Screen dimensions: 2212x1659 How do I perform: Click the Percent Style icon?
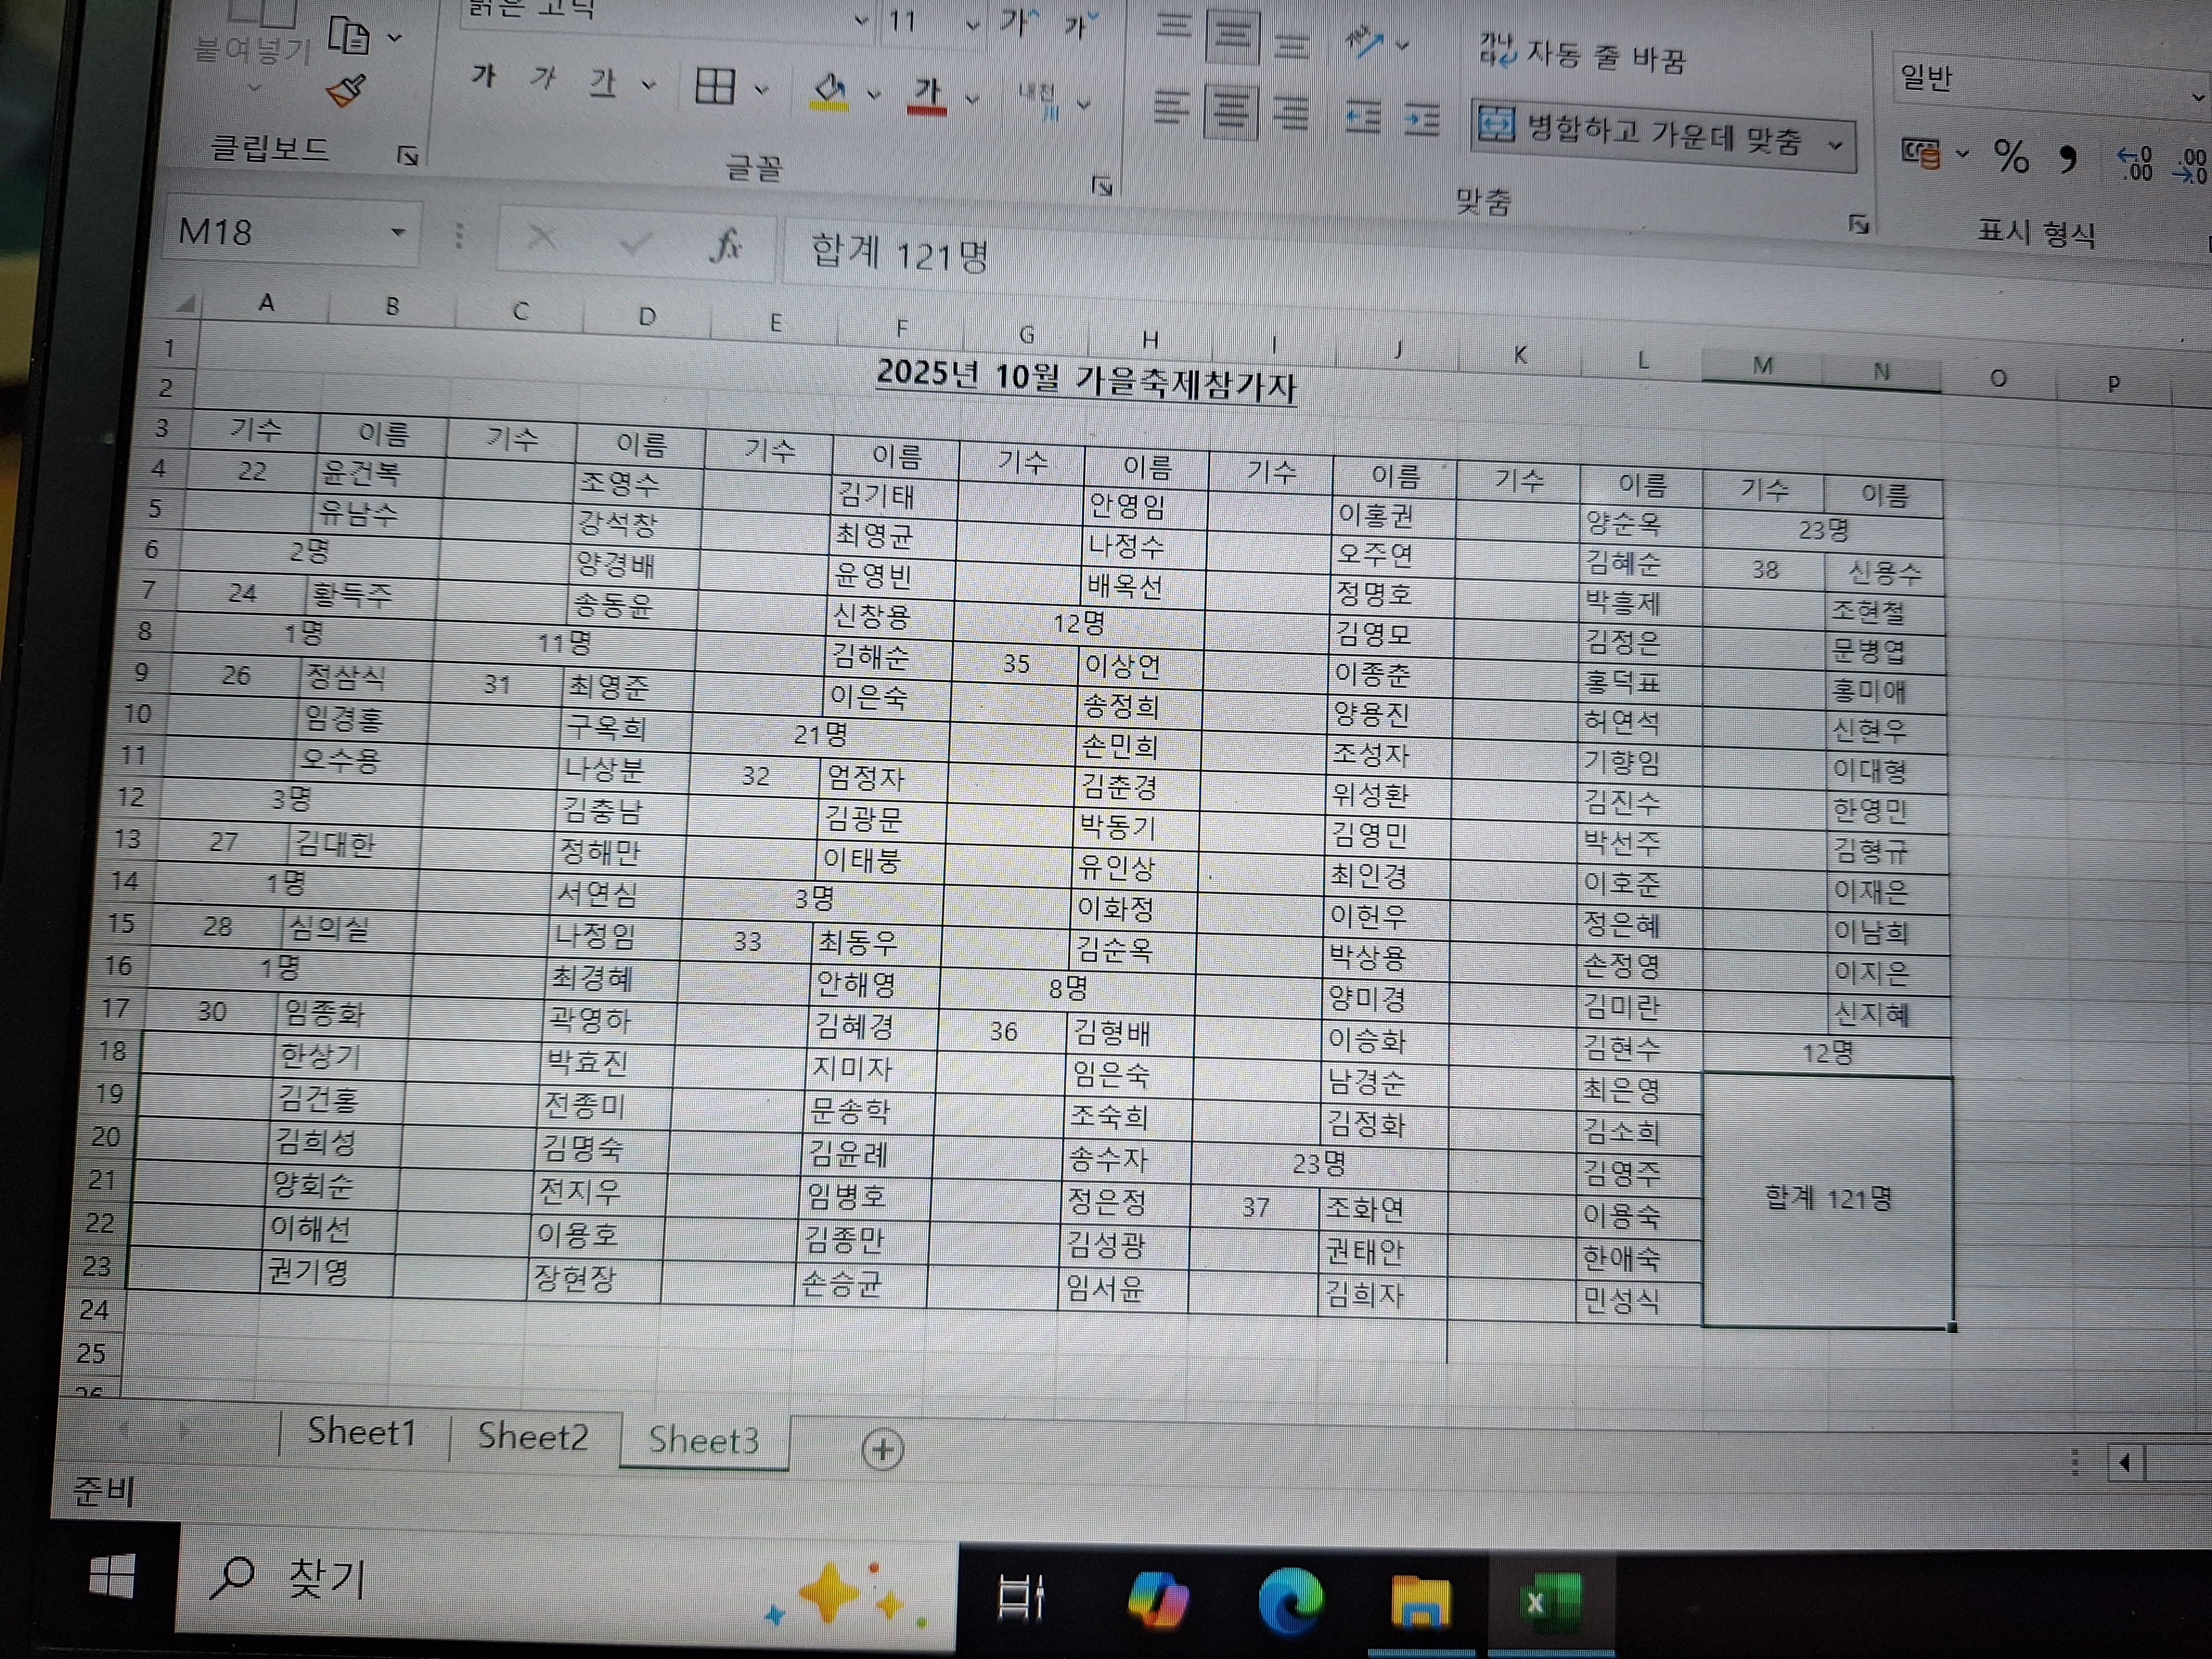click(x=2011, y=157)
